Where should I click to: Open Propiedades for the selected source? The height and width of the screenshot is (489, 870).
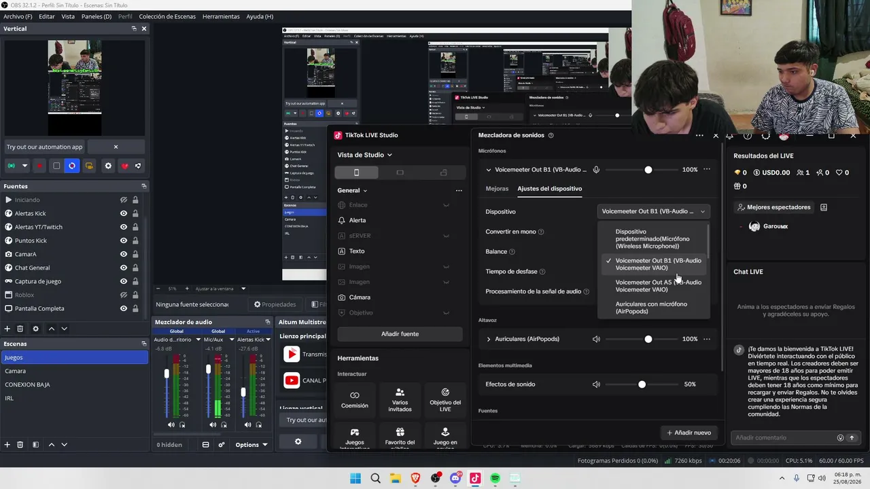[x=275, y=304]
